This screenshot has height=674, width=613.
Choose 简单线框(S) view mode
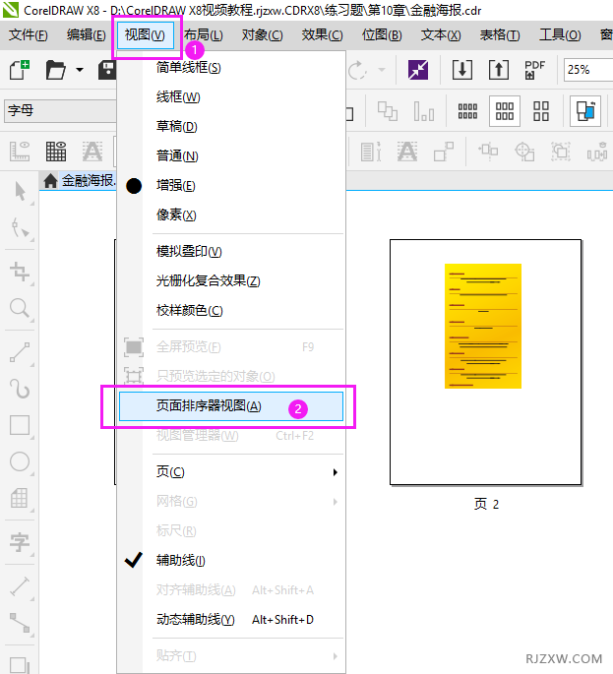tap(231, 68)
